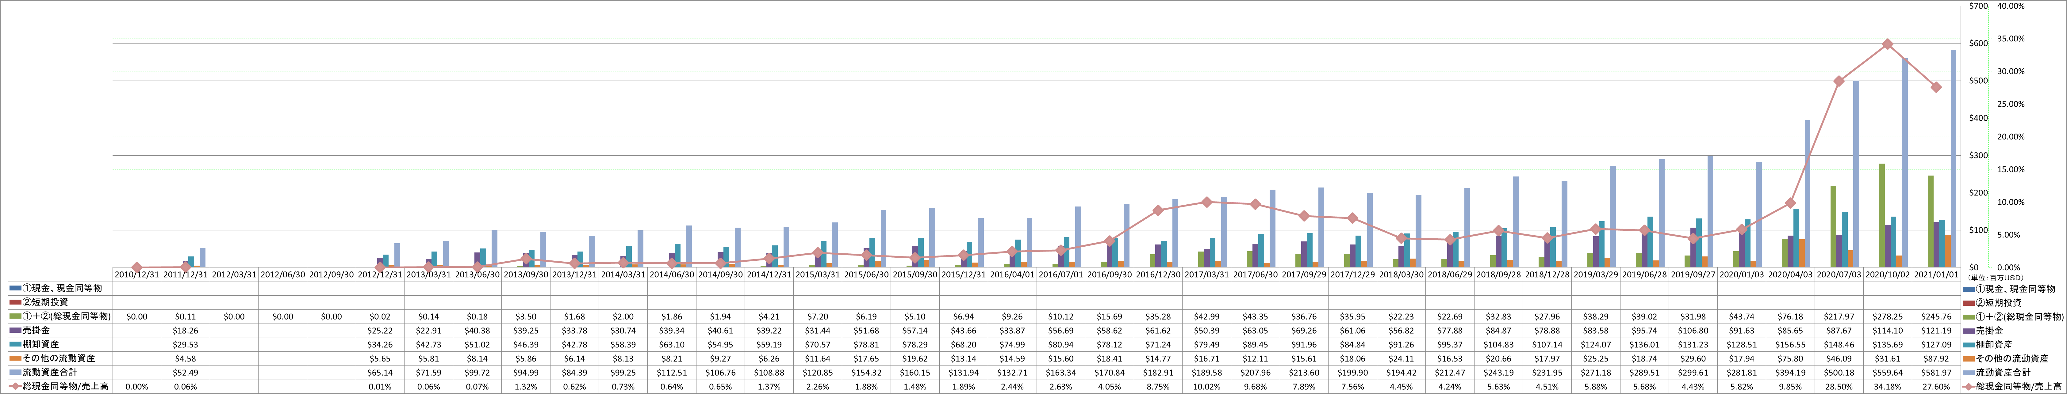
Task: Click the 25.00% axis label
Action: click(x=2011, y=104)
